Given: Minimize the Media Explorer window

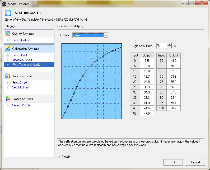Looking at the screenshot, I should (185, 3).
